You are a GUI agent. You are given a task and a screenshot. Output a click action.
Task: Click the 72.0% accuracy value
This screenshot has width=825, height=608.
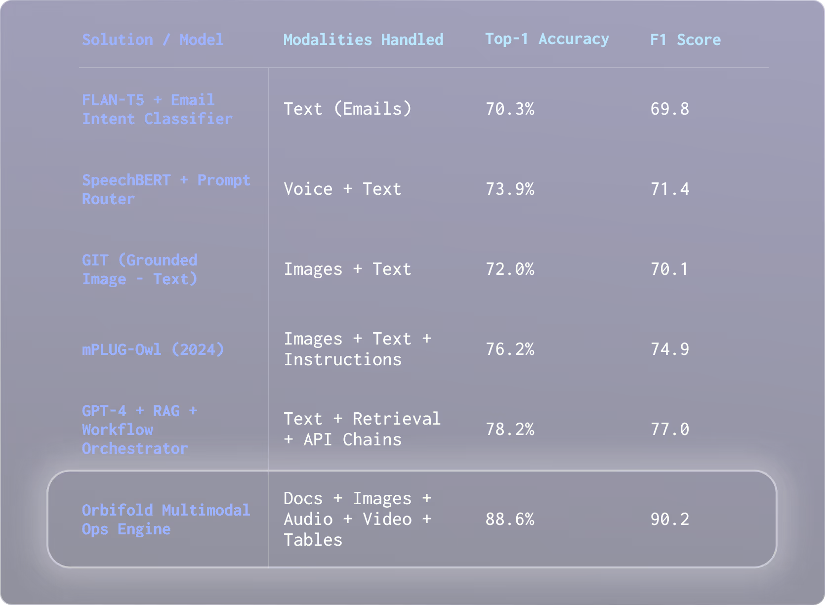click(510, 269)
